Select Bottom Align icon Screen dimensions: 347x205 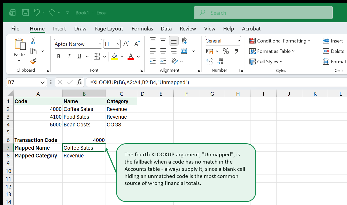(174, 41)
